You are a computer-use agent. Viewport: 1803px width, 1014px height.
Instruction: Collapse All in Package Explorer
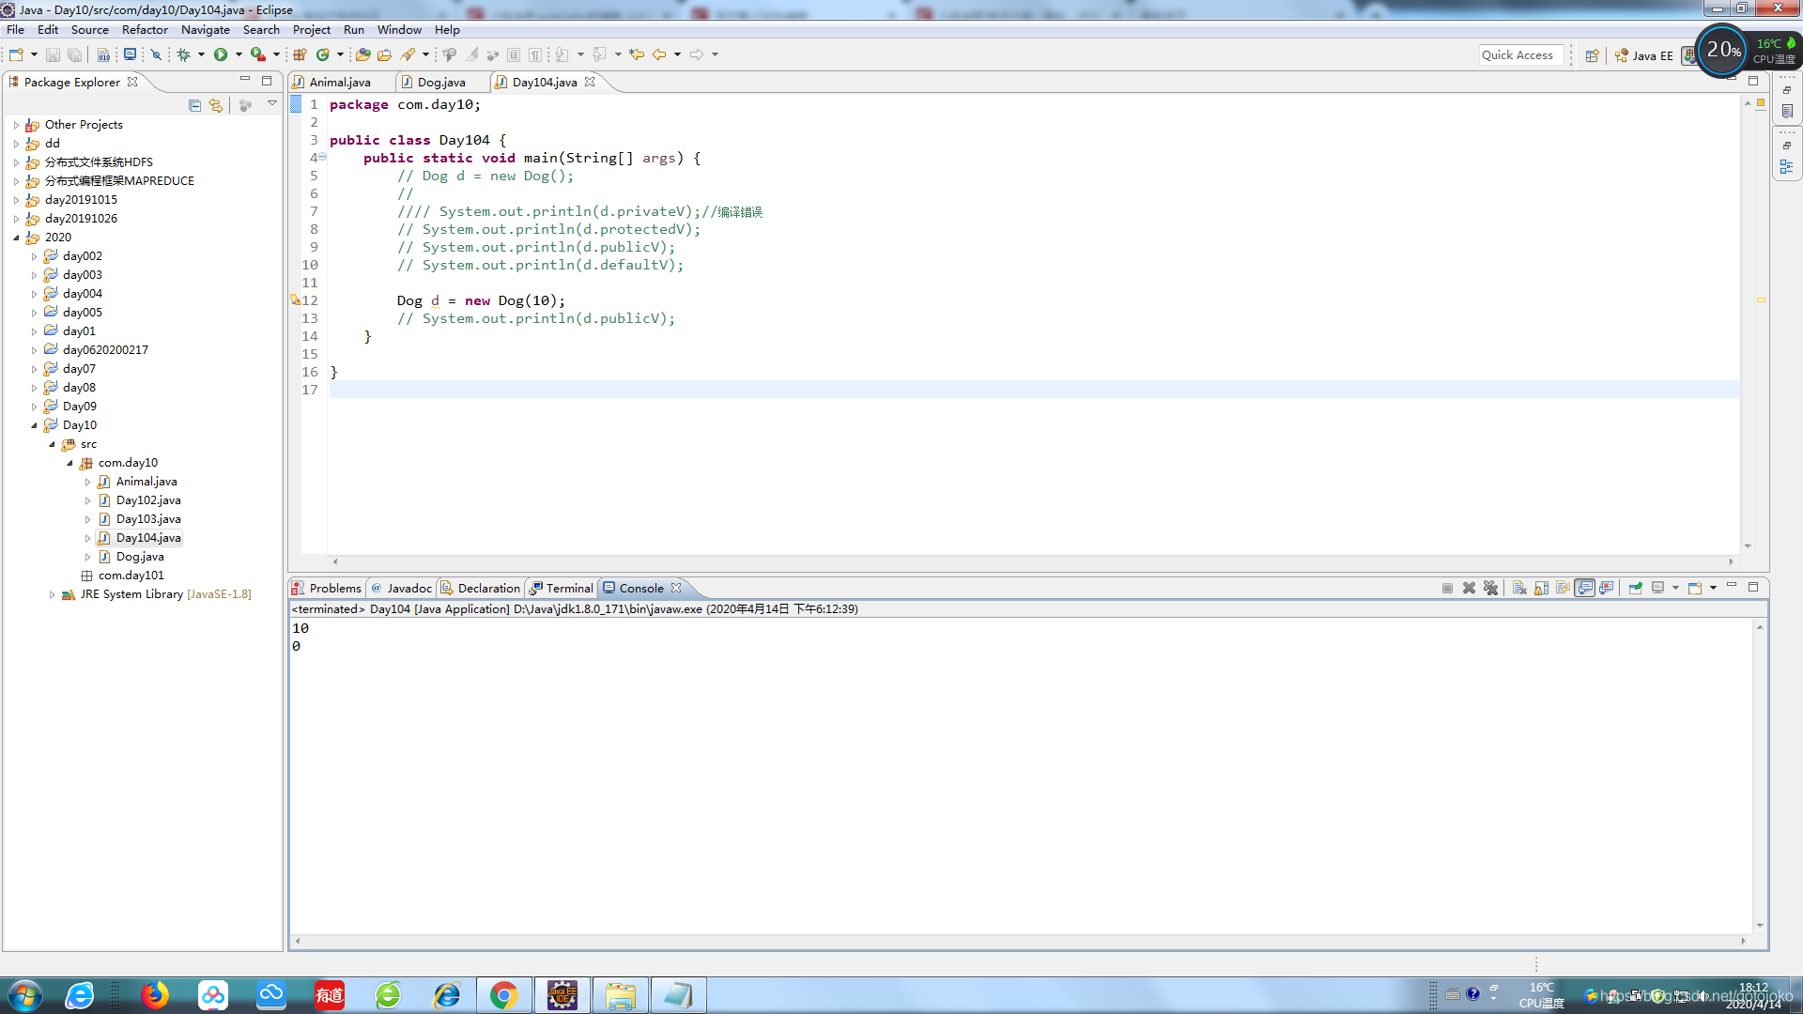point(194,105)
